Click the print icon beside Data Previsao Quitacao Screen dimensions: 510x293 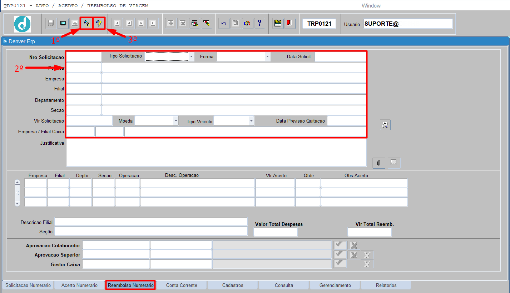pos(385,125)
